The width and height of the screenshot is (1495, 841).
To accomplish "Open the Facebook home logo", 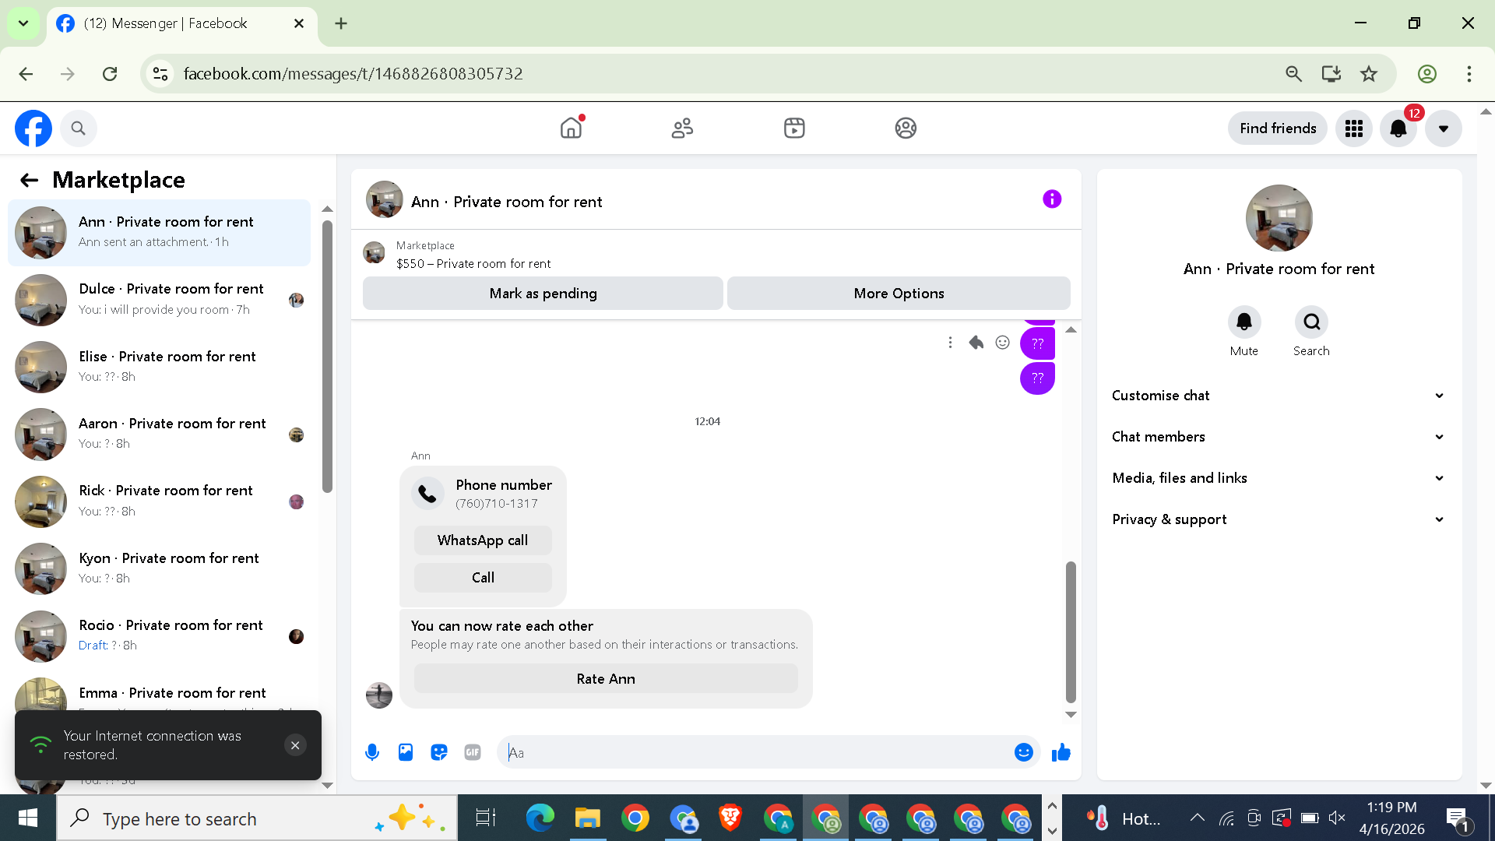I will tap(33, 128).
